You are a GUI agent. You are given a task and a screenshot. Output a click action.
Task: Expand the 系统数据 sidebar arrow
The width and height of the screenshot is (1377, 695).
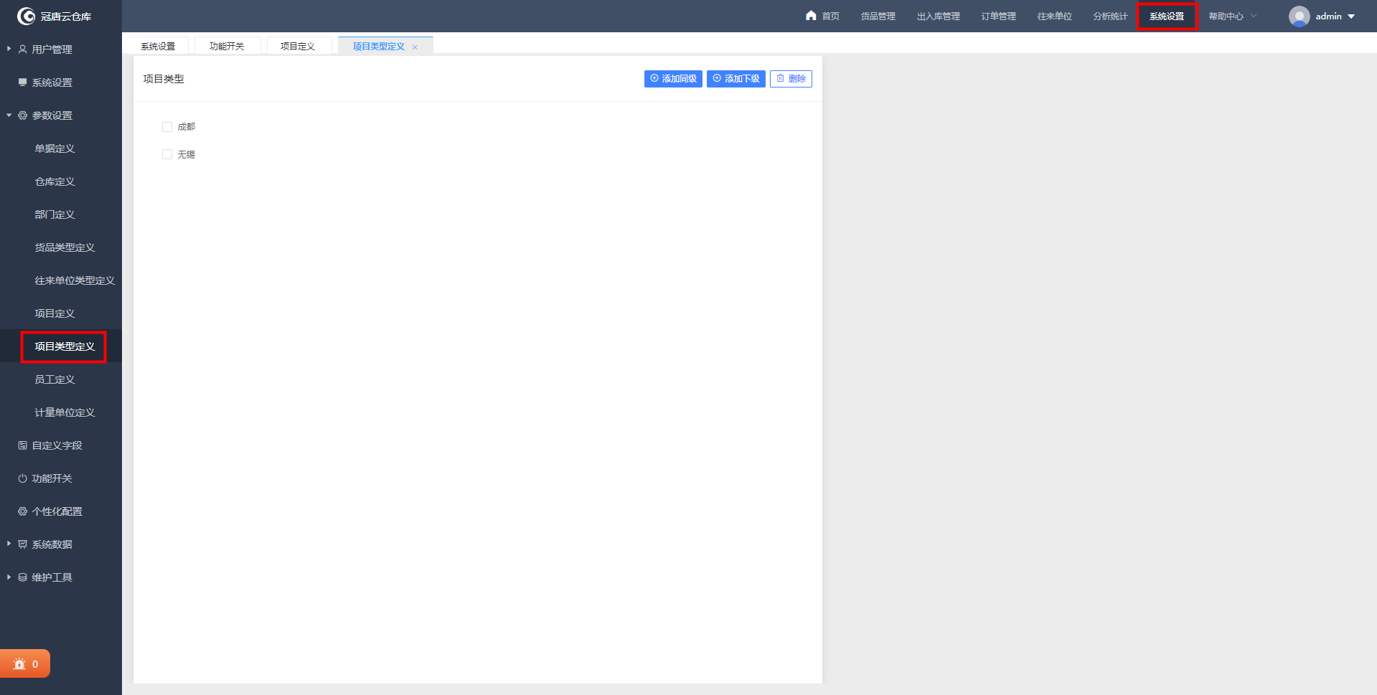point(9,544)
